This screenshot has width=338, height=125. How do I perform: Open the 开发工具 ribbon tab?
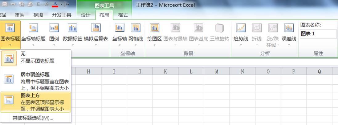(x=62, y=15)
